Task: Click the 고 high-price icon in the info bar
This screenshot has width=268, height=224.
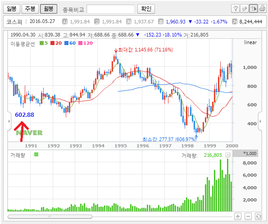Action: pos(97,22)
